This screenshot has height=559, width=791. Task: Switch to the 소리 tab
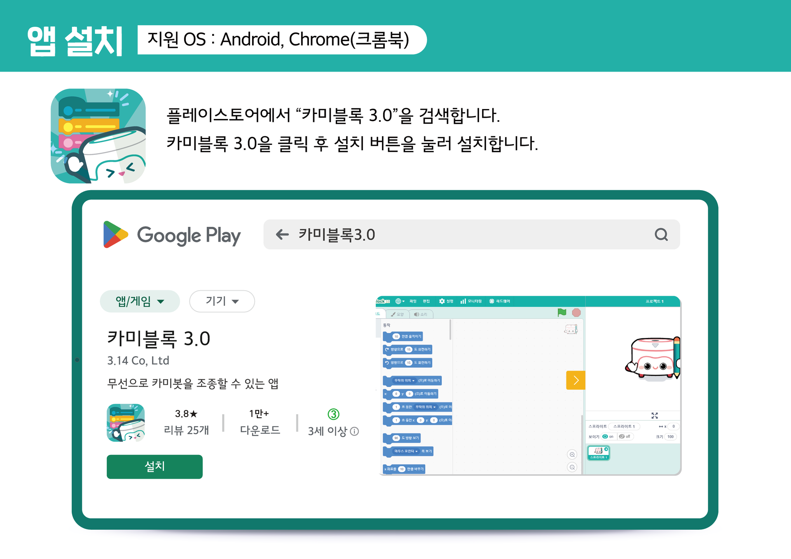(421, 314)
